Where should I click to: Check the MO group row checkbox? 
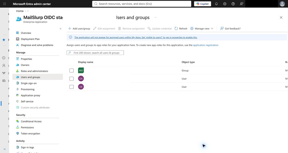coord(71,70)
